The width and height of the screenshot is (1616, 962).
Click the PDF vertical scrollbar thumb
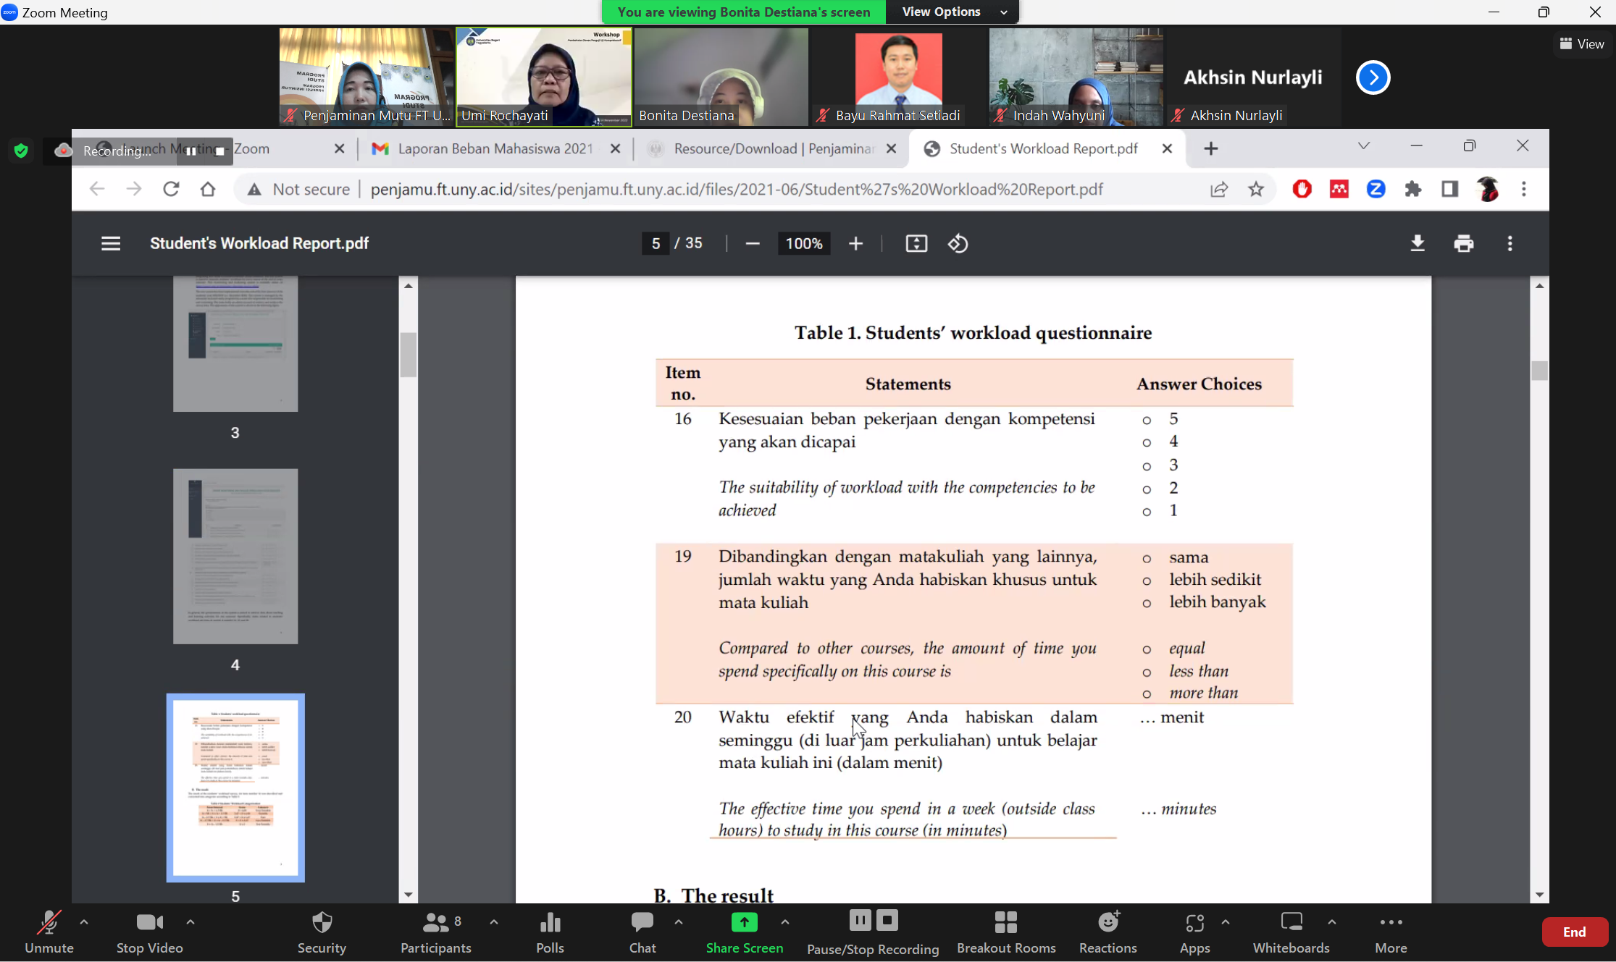coord(1539,371)
